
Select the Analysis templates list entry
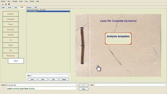point(48,11)
